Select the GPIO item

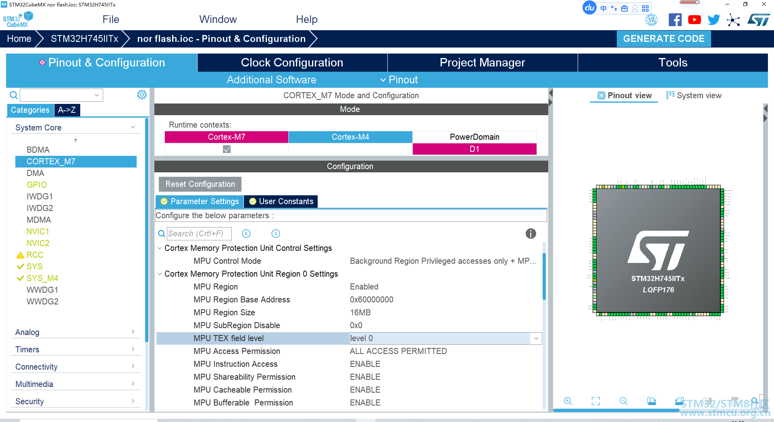(37, 185)
